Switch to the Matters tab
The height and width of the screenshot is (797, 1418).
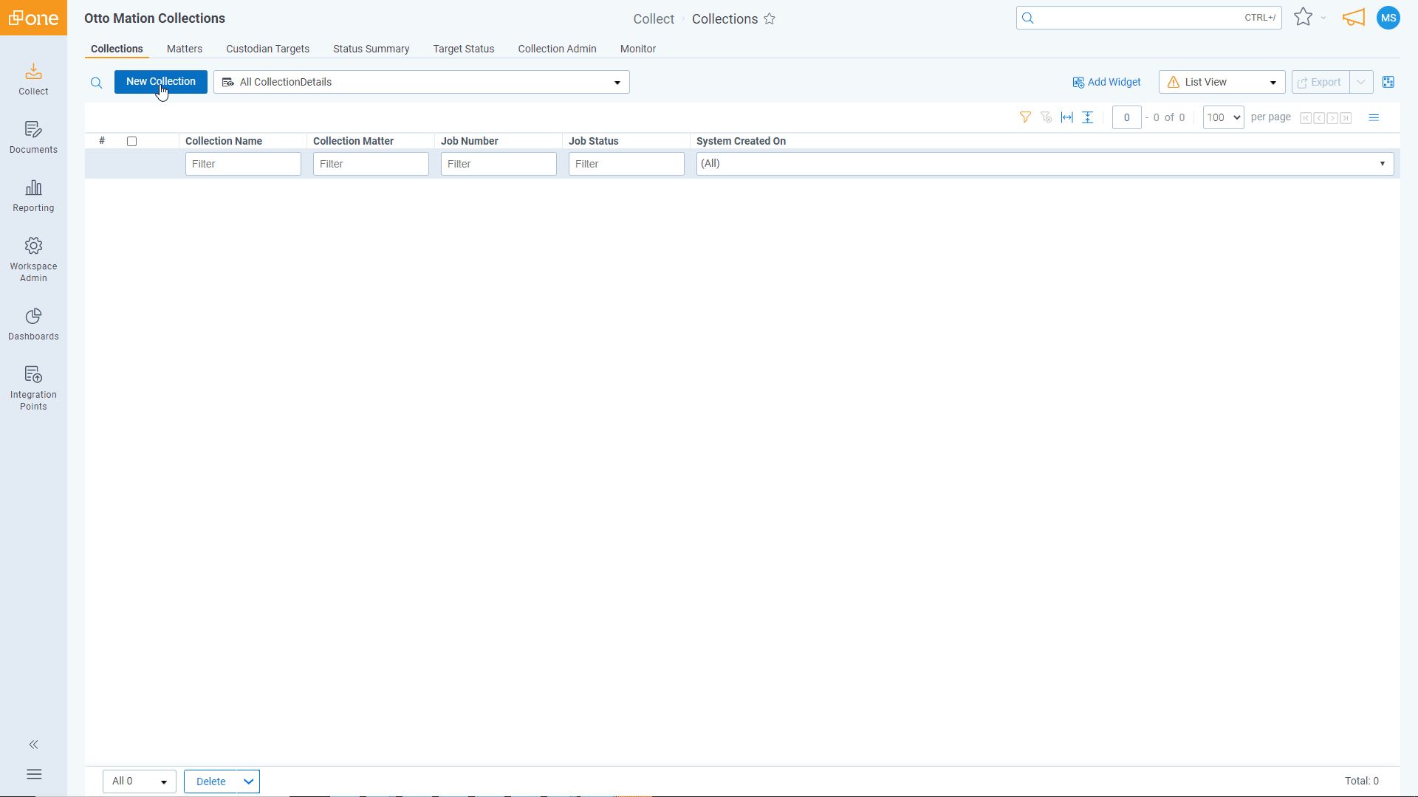coord(184,49)
